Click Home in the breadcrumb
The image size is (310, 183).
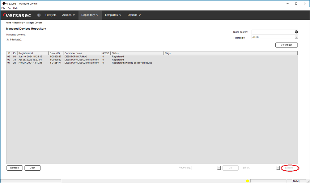(x=9, y=23)
